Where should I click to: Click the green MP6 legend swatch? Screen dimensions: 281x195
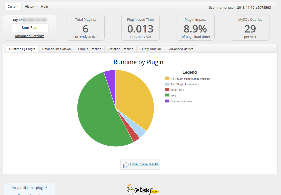click(167, 95)
